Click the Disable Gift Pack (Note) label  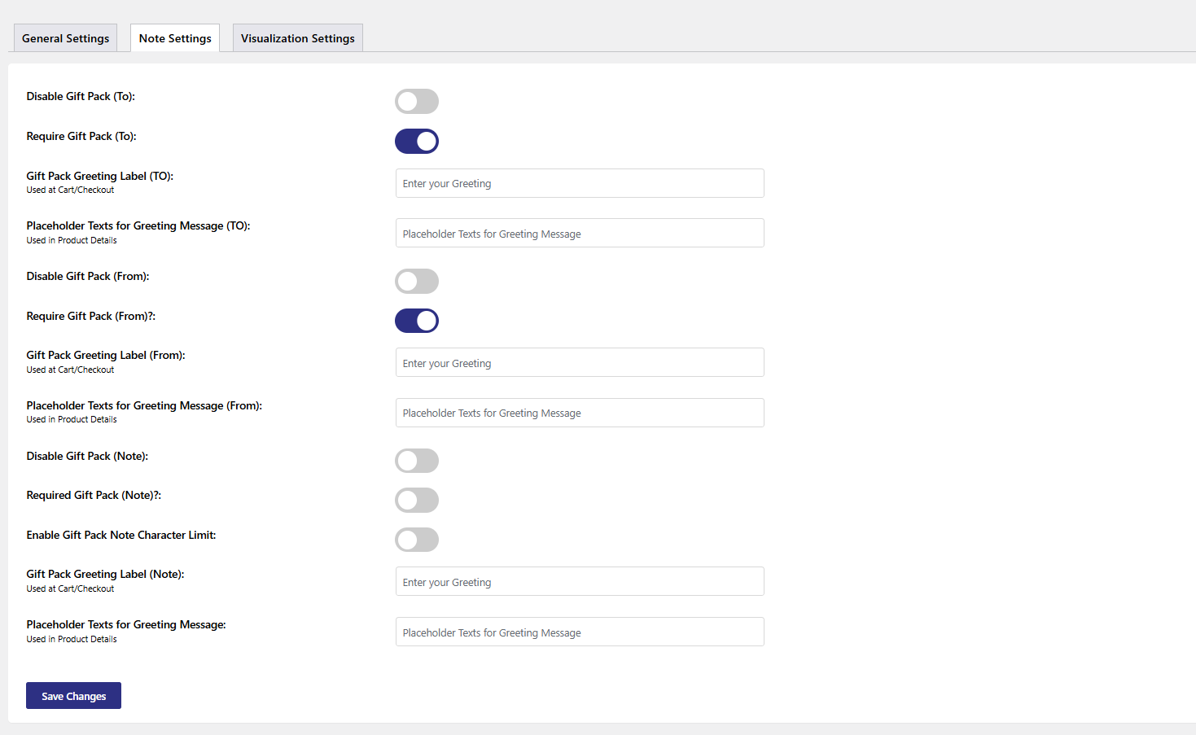[87, 457]
